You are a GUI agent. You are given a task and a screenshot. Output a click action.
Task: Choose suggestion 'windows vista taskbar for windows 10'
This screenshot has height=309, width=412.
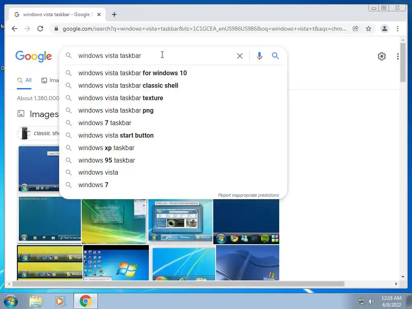(x=173, y=73)
